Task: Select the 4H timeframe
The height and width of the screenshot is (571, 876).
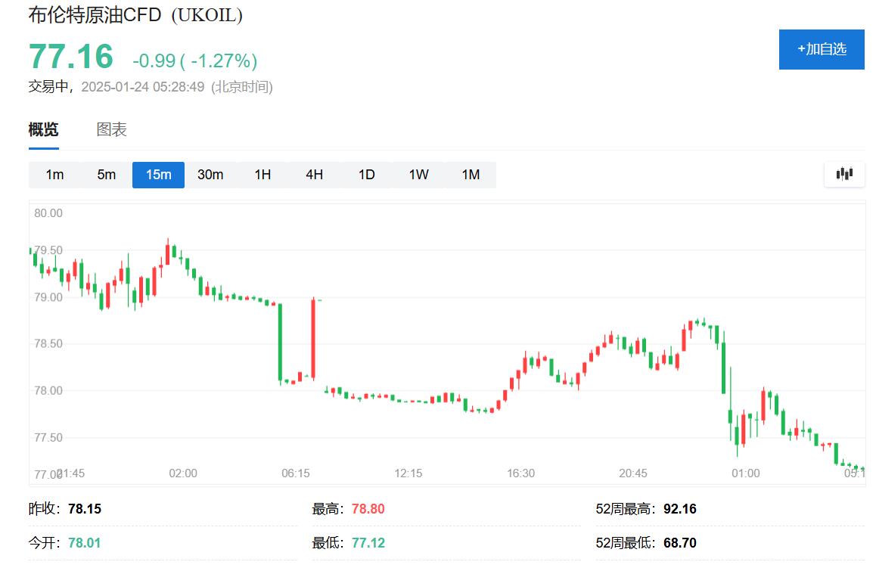Action: (x=315, y=175)
